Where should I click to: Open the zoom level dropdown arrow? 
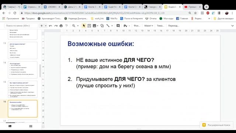pyautogui.click(x=78, y=26)
